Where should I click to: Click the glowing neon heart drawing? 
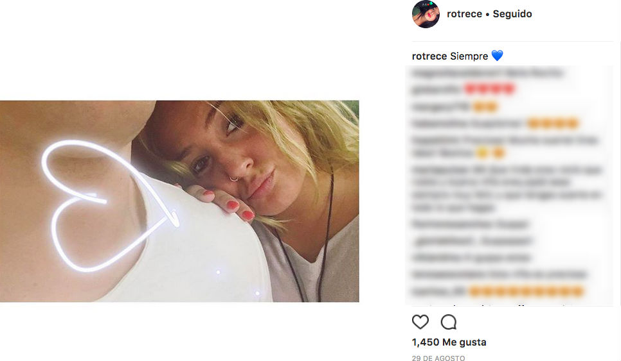pyautogui.click(x=96, y=205)
